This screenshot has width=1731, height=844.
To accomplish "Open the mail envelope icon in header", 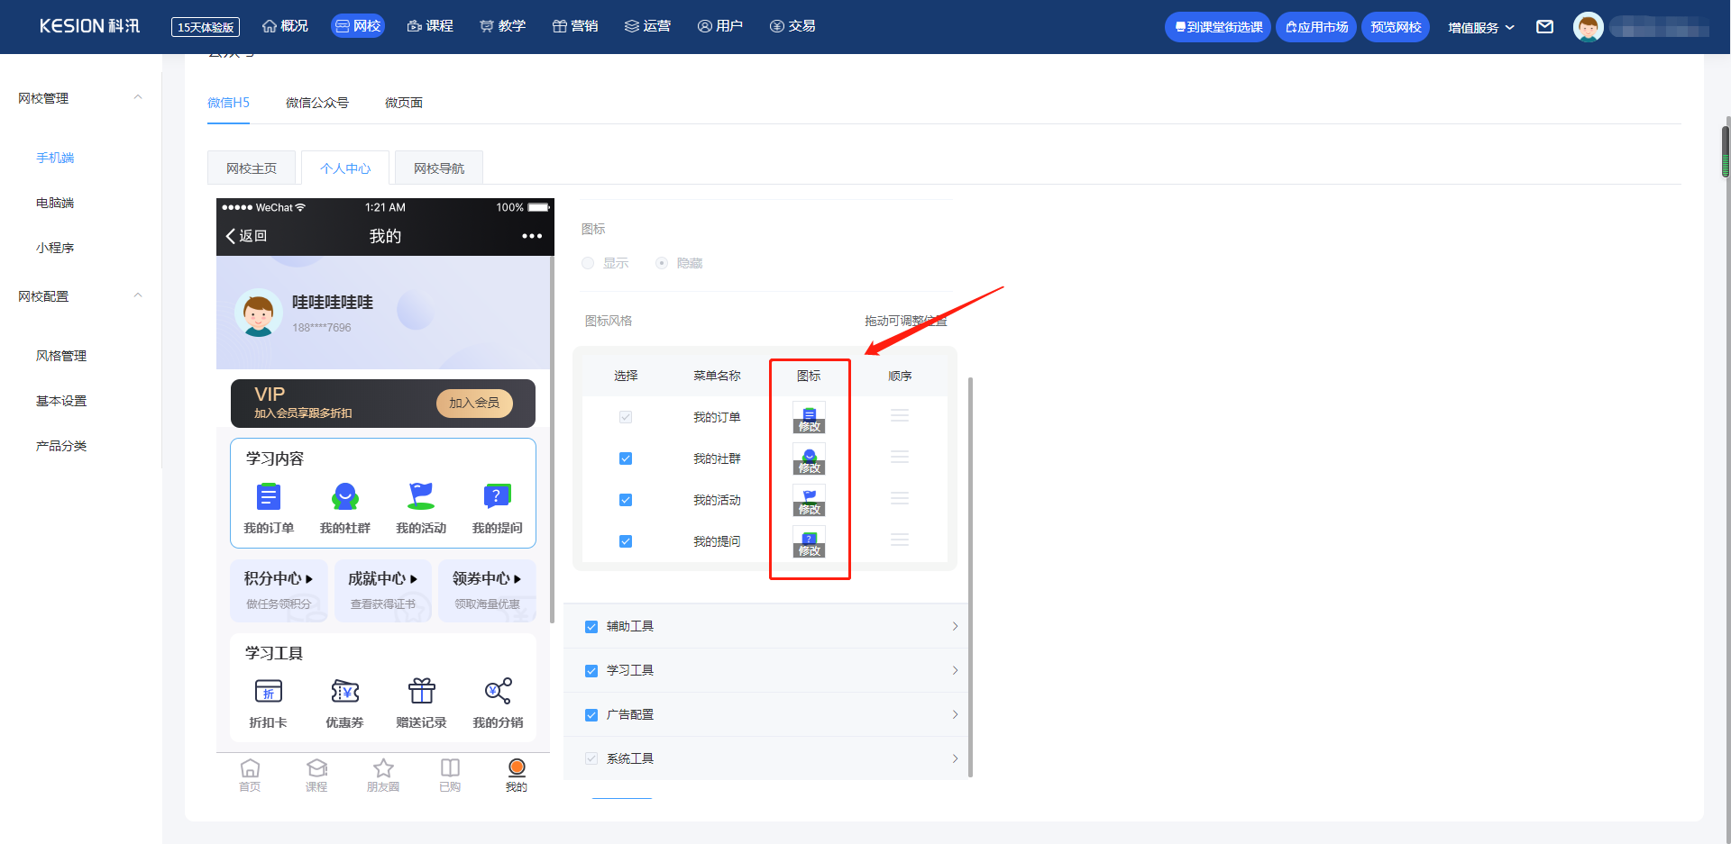I will (1544, 27).
